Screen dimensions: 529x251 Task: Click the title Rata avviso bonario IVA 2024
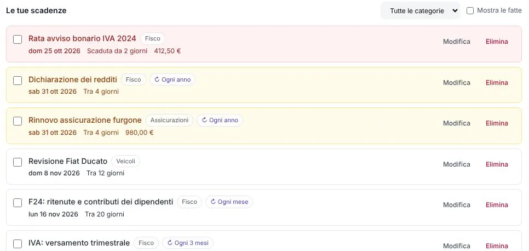82,38
